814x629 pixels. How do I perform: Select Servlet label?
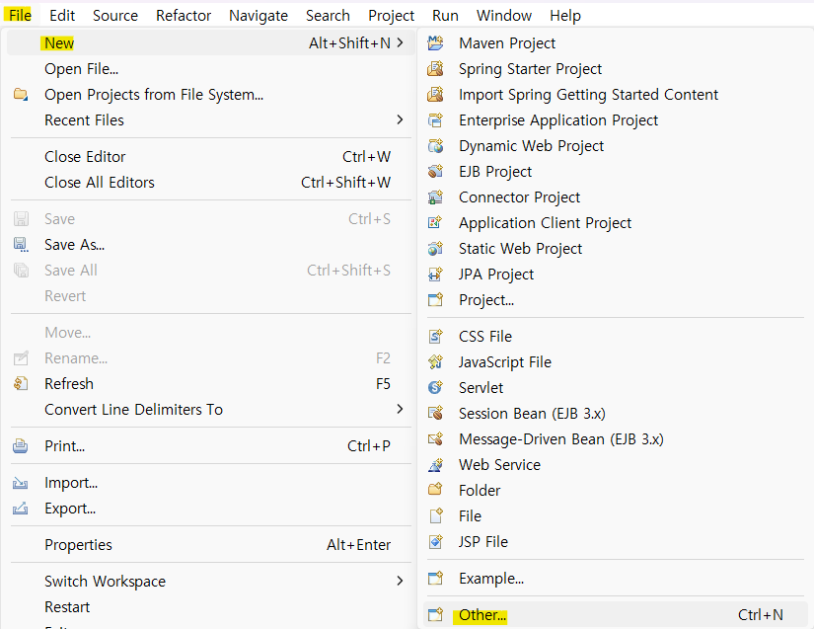(x=481, y=387)
